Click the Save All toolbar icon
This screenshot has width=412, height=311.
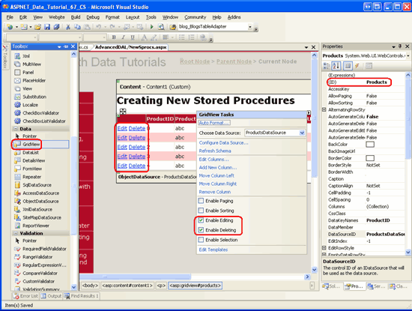(x=56, y=26)
